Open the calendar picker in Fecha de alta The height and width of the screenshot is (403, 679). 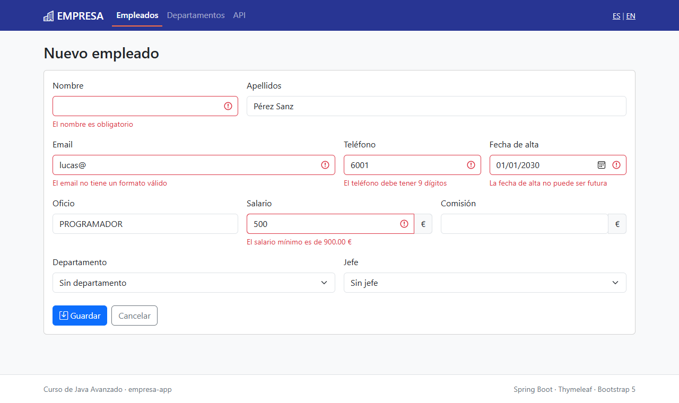(602, 165)
